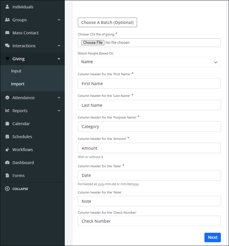This screenshot has height=246, width=229.
Task: Select the Import submenu item
Action: click(x=18, y=84)
